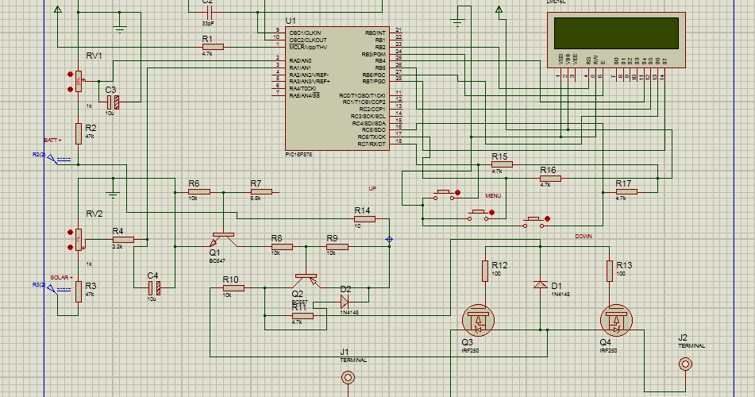
Task: Increase RV1 with its upper red actuator
Action: 71,74
